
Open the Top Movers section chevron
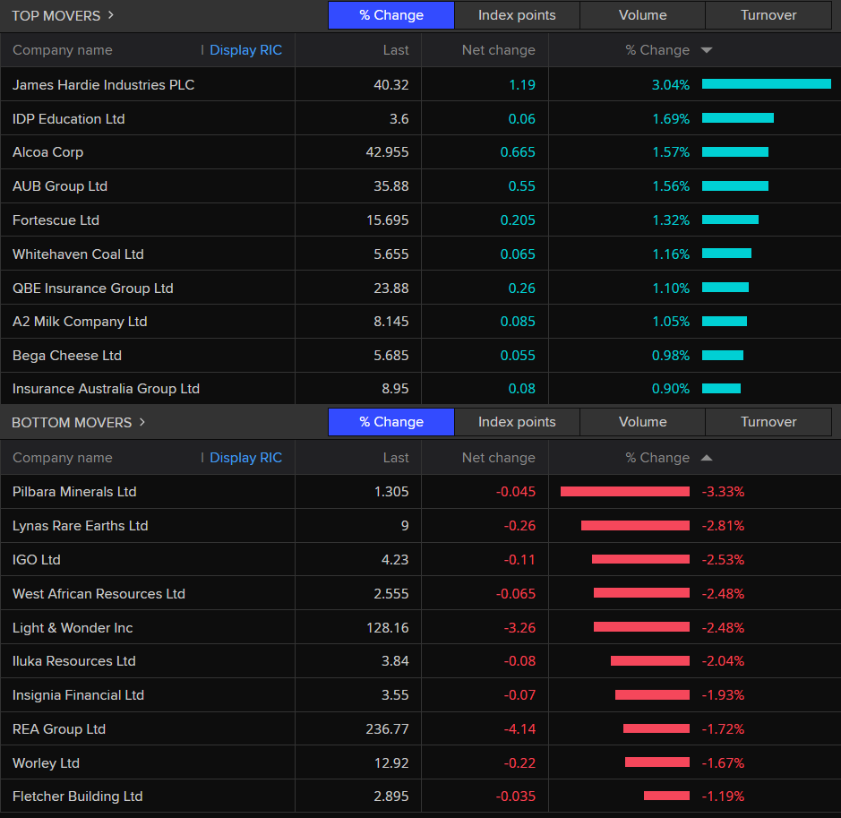[111, 15]
